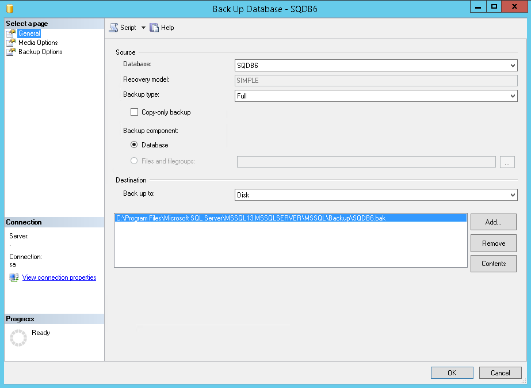
Task: Click the Backup Options page icon
Action: pos(12,51)
